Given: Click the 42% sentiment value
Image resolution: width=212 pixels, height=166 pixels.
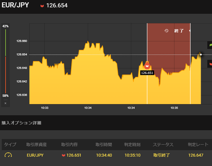Looking at the screenshot, I should (x=5, y=26).
